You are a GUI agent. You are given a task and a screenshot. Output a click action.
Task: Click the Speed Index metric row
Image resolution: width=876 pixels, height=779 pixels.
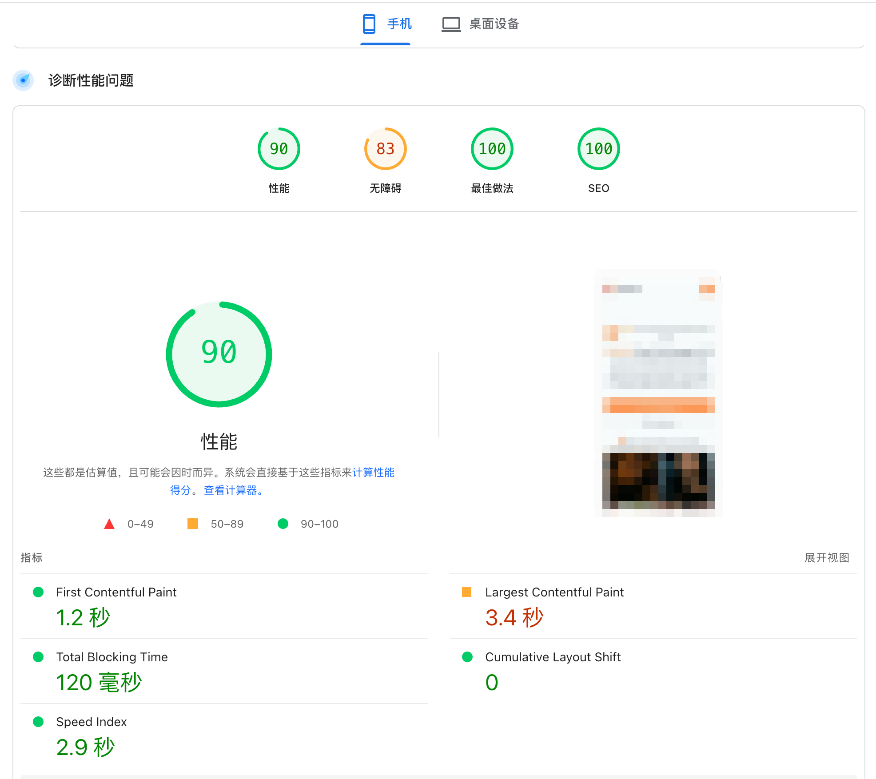[x=92, y=722]
